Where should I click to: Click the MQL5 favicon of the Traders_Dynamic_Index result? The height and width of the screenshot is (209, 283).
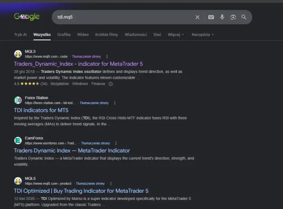18,54
